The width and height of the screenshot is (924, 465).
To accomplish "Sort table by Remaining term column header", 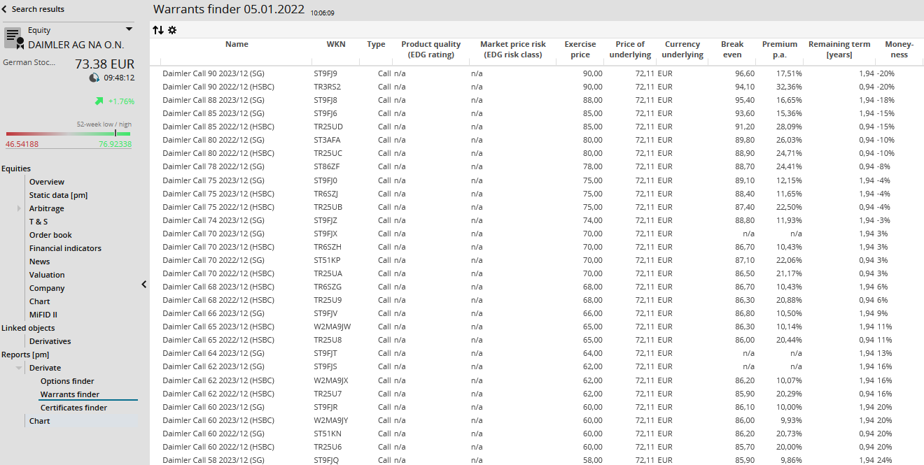I will point(839,49).
